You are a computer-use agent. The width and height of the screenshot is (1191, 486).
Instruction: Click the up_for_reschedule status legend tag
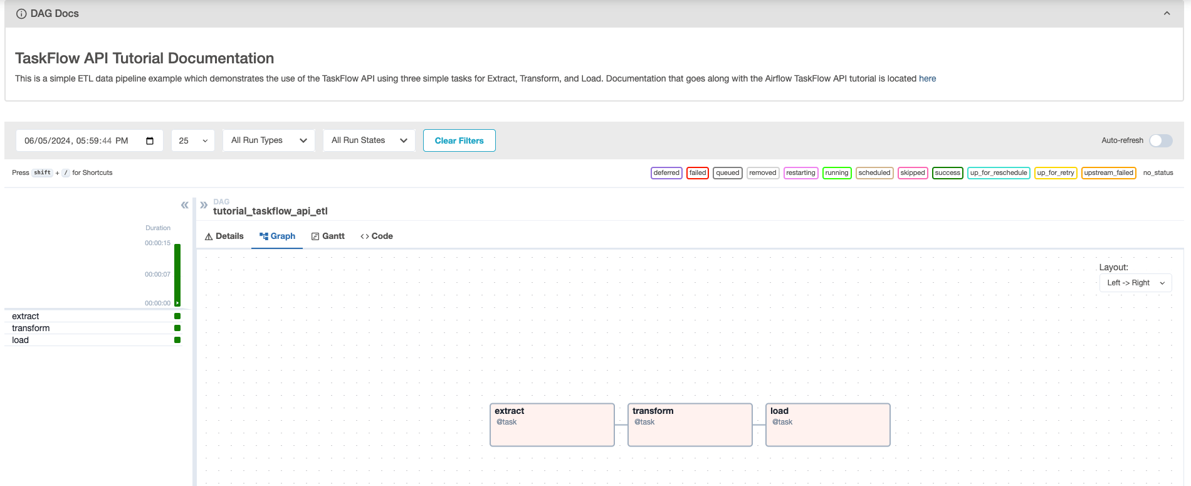click(999, 173)
